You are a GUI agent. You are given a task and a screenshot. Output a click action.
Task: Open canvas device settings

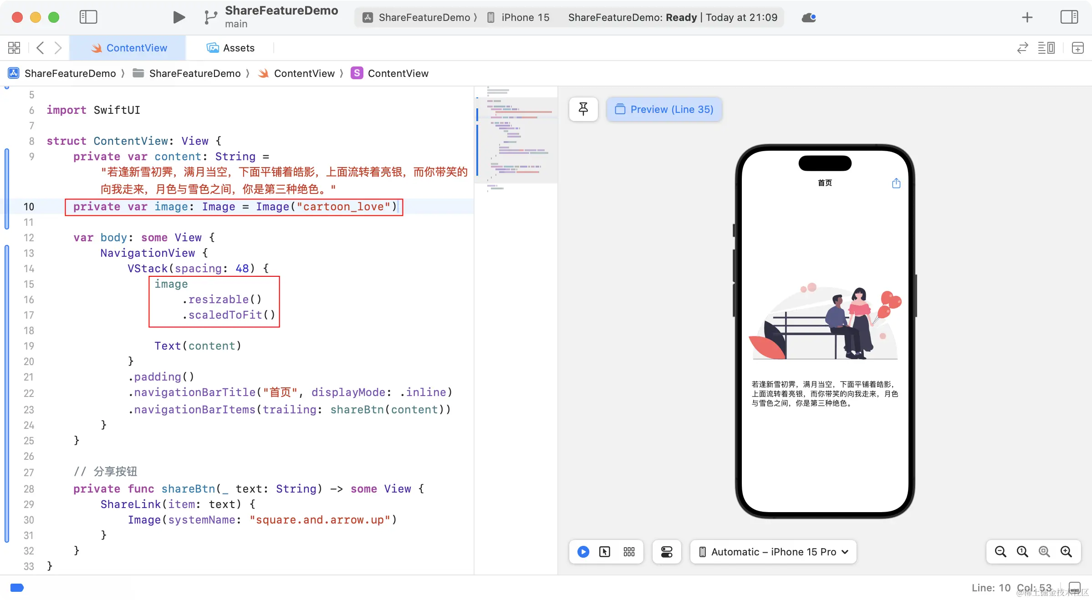(x=667, y=552)
